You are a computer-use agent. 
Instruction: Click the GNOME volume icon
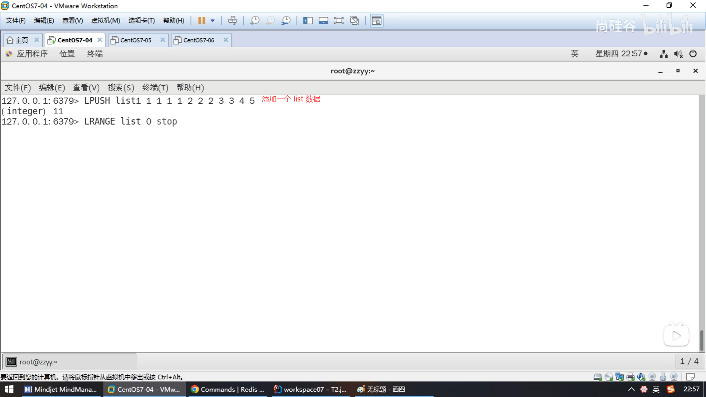pos(678,54)
